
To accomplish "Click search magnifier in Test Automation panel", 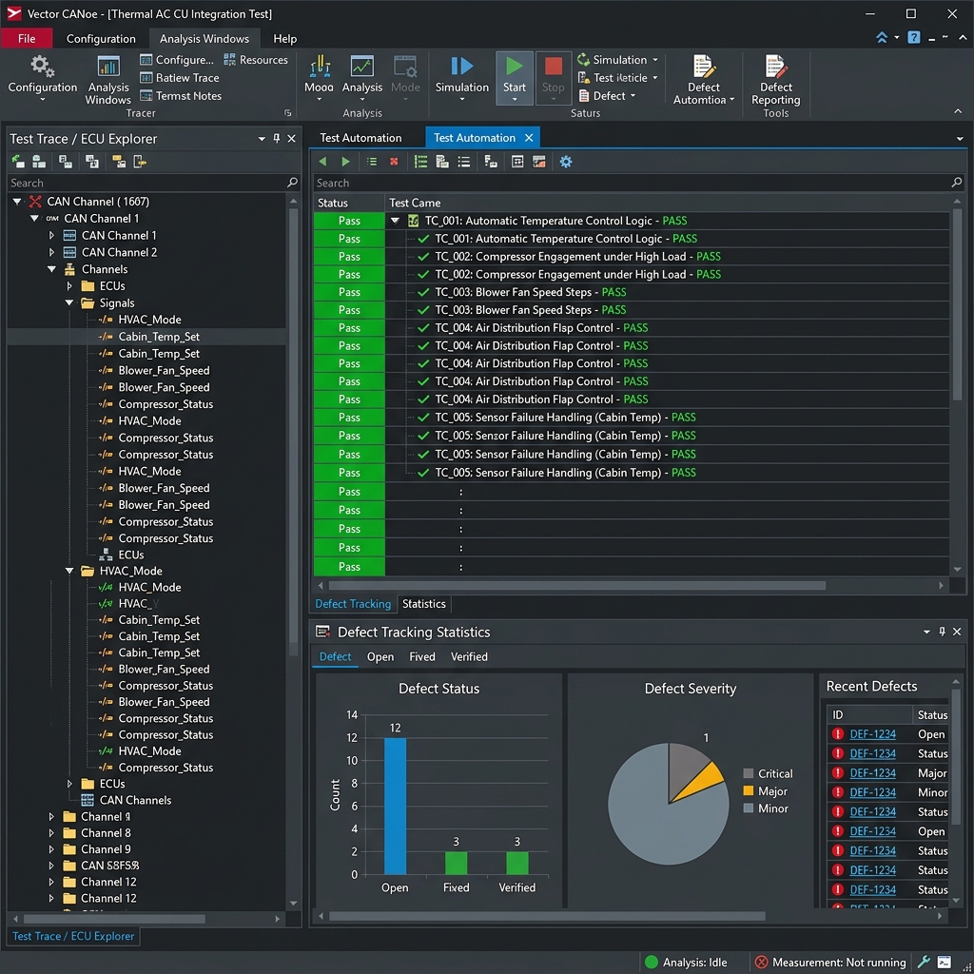I will click(957, 183).
